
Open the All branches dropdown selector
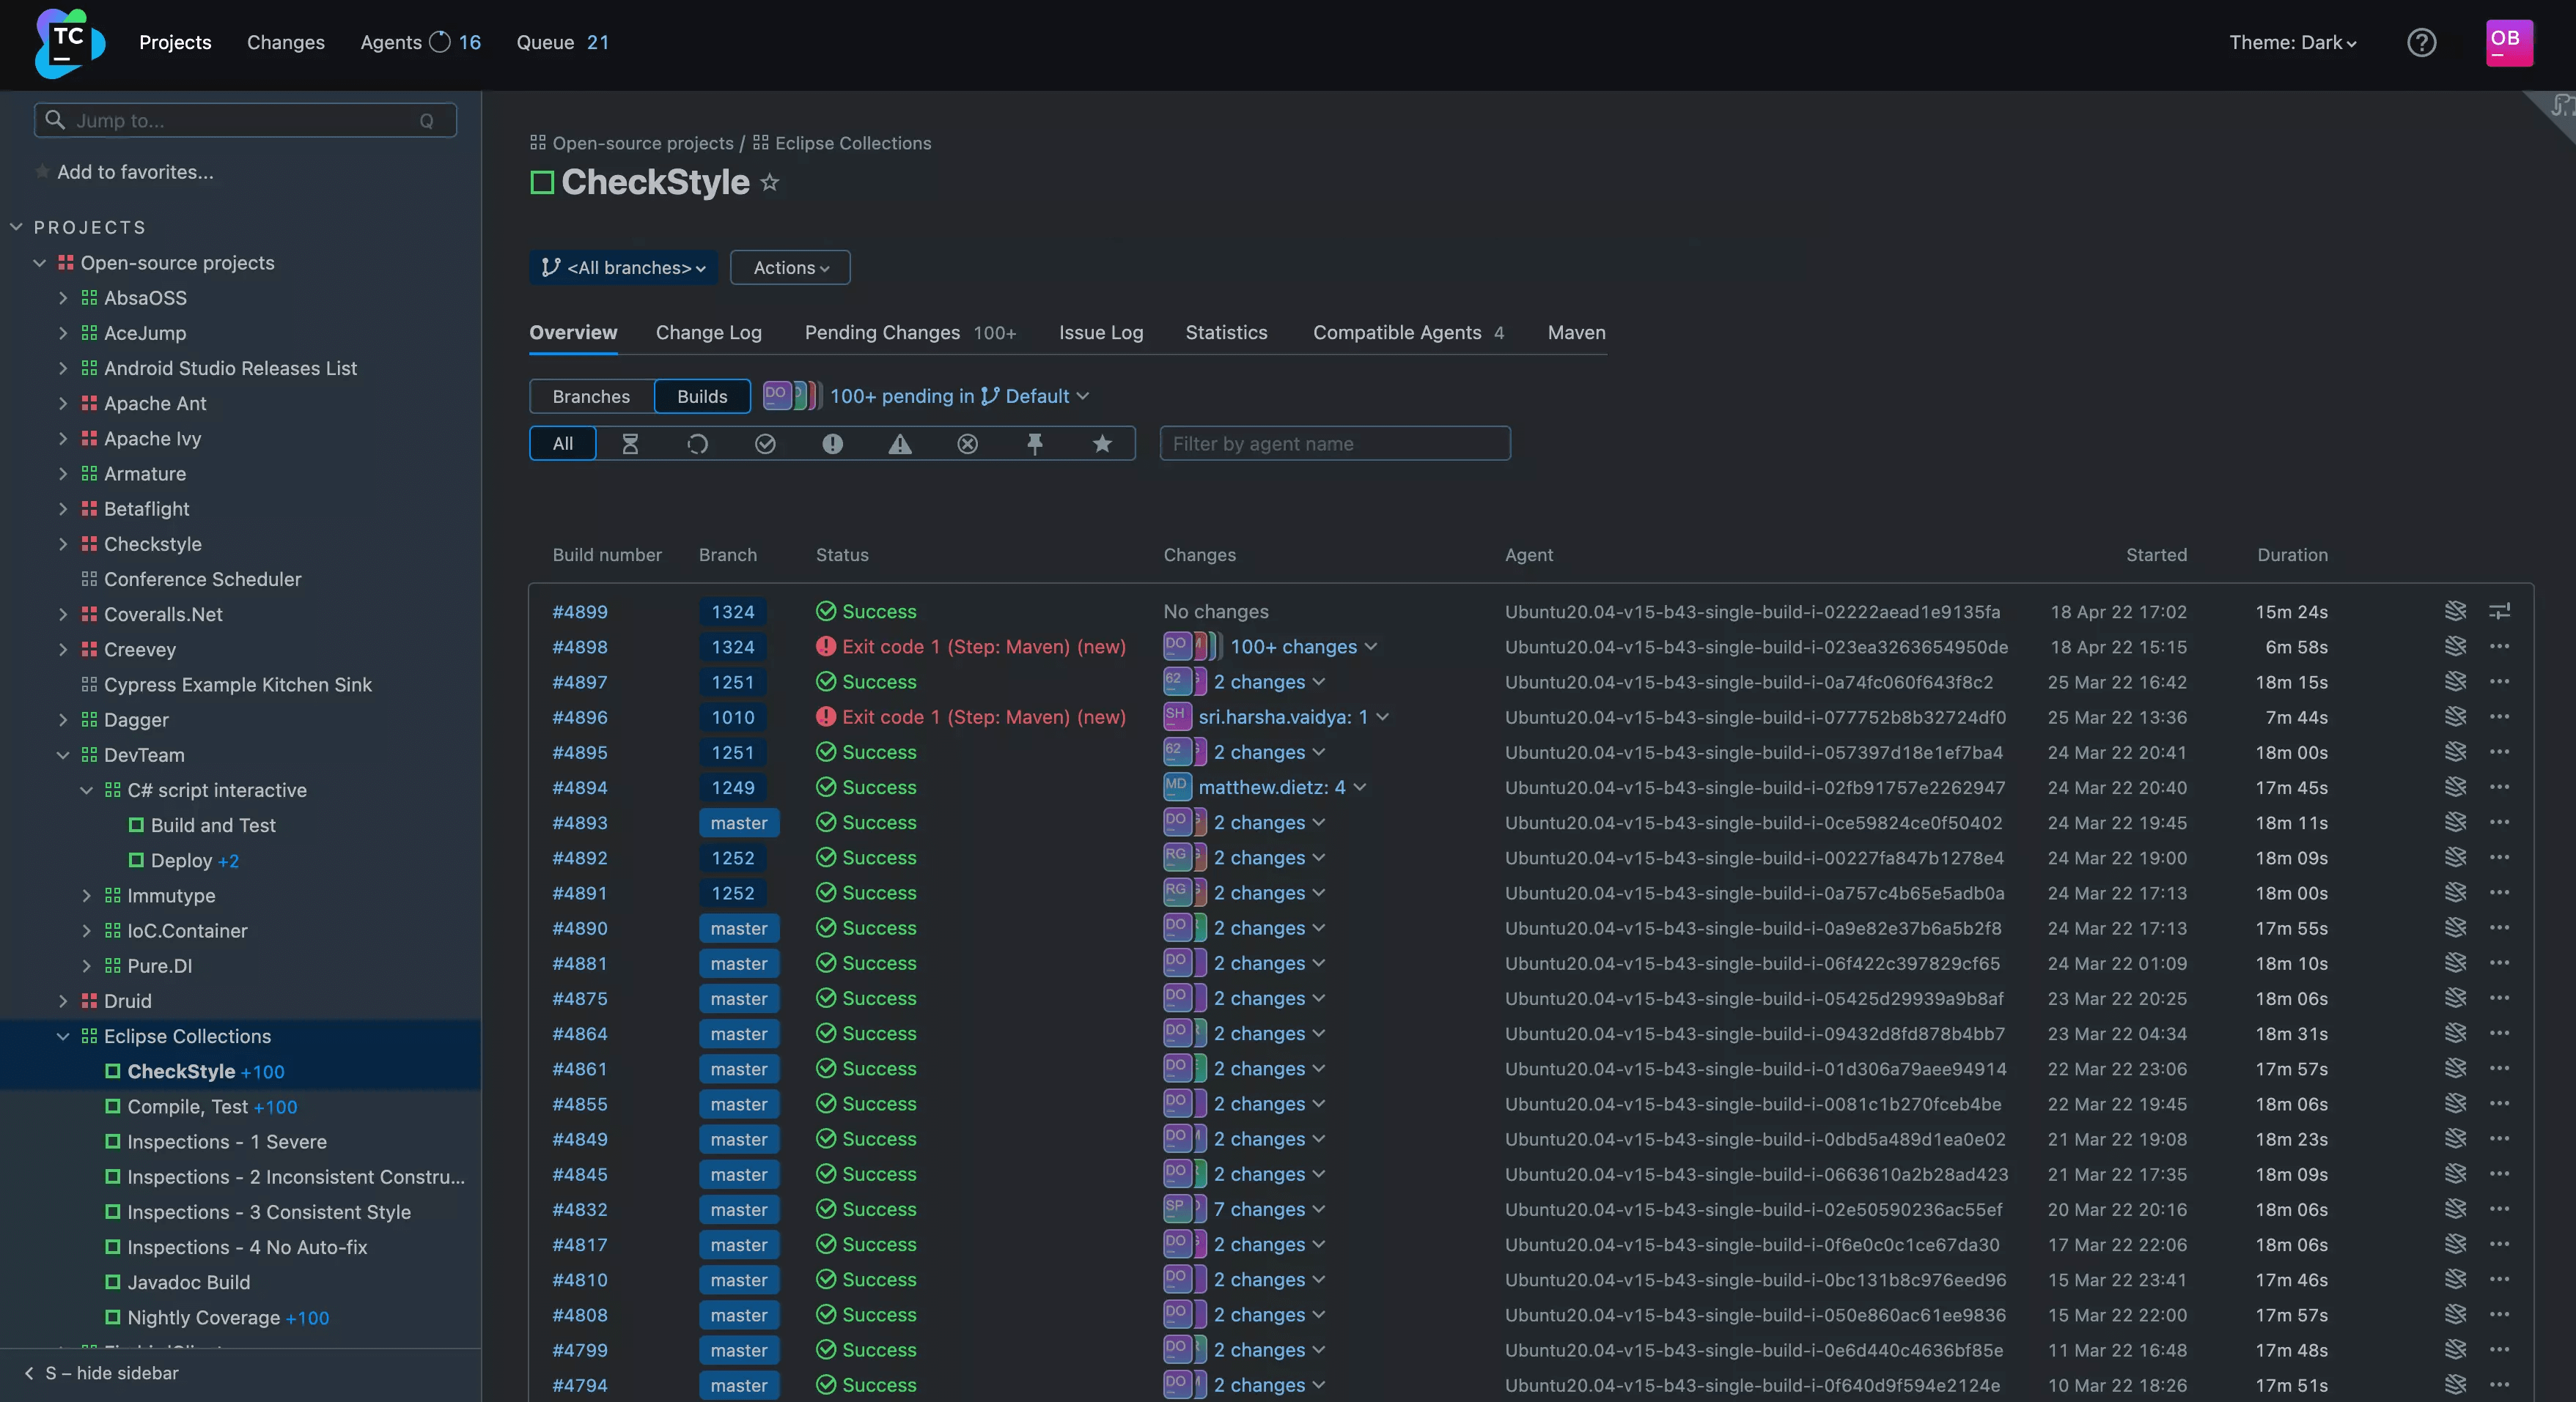coord(622,267)
